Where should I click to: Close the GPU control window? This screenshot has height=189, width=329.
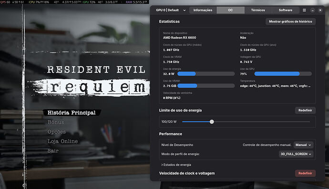pos(320,10)
